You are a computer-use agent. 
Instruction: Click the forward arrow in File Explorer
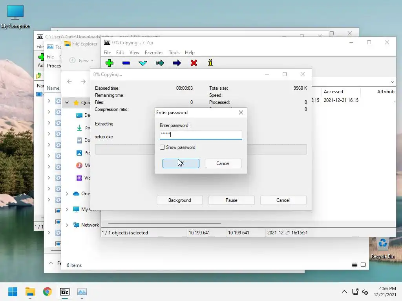pos(83,82)
